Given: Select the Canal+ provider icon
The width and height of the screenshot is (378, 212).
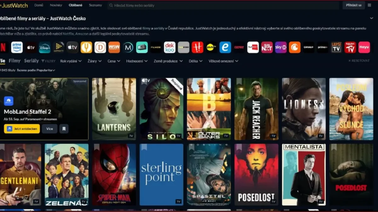Looking at the screenshot, I should tap(308, 47).
